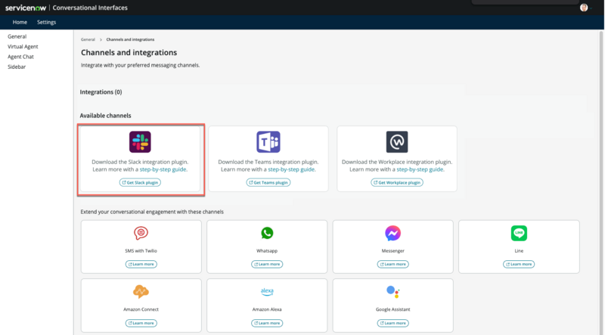Image resolution: width=605 pixels, height=335 pixels.
Task: Click the Amazon Connect icon
Action: pyautogui.click(x=141, y=291)
